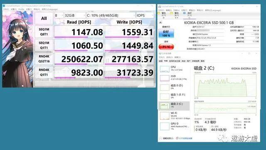Select GPU 0 AMD Radeon graph item
Screen dimensions: 266x150
tap(174, 126)
